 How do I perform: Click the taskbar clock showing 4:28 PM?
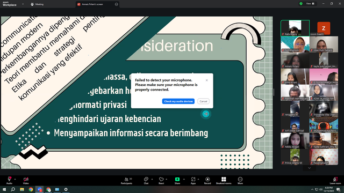pyautogui.click(x=328, y=189)
